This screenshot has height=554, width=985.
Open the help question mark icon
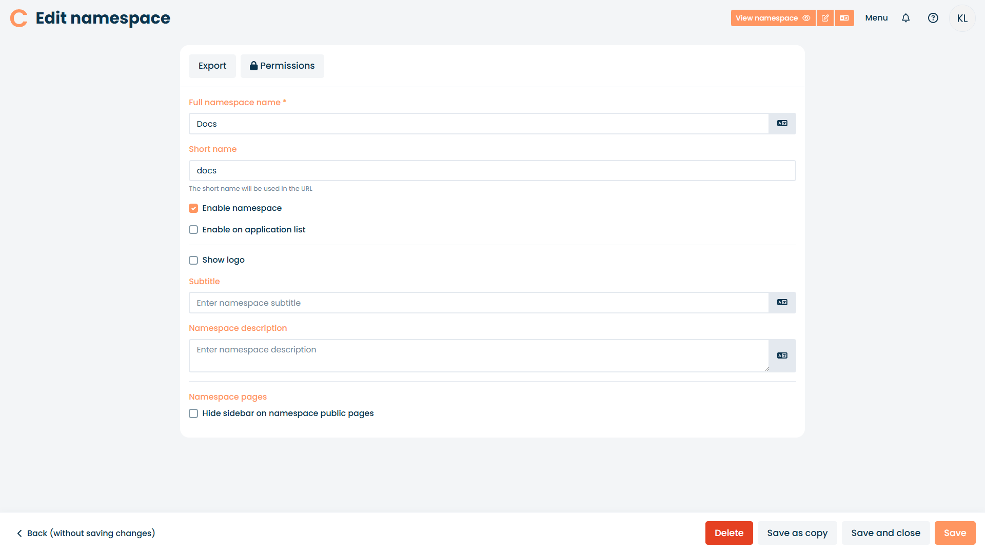point(933,18)
